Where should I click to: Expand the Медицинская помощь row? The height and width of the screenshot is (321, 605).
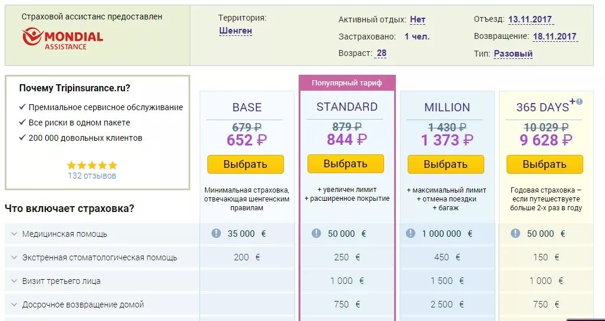click(15, 234)
